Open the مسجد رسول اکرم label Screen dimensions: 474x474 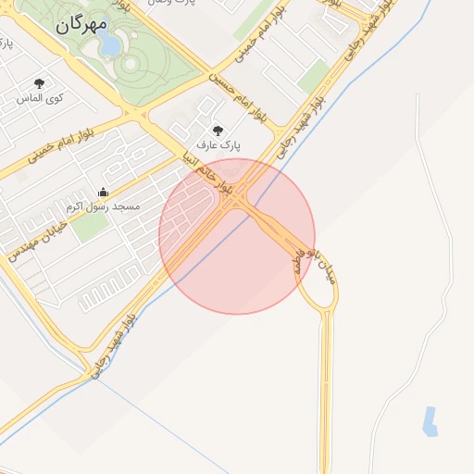[x=104, y=206]
